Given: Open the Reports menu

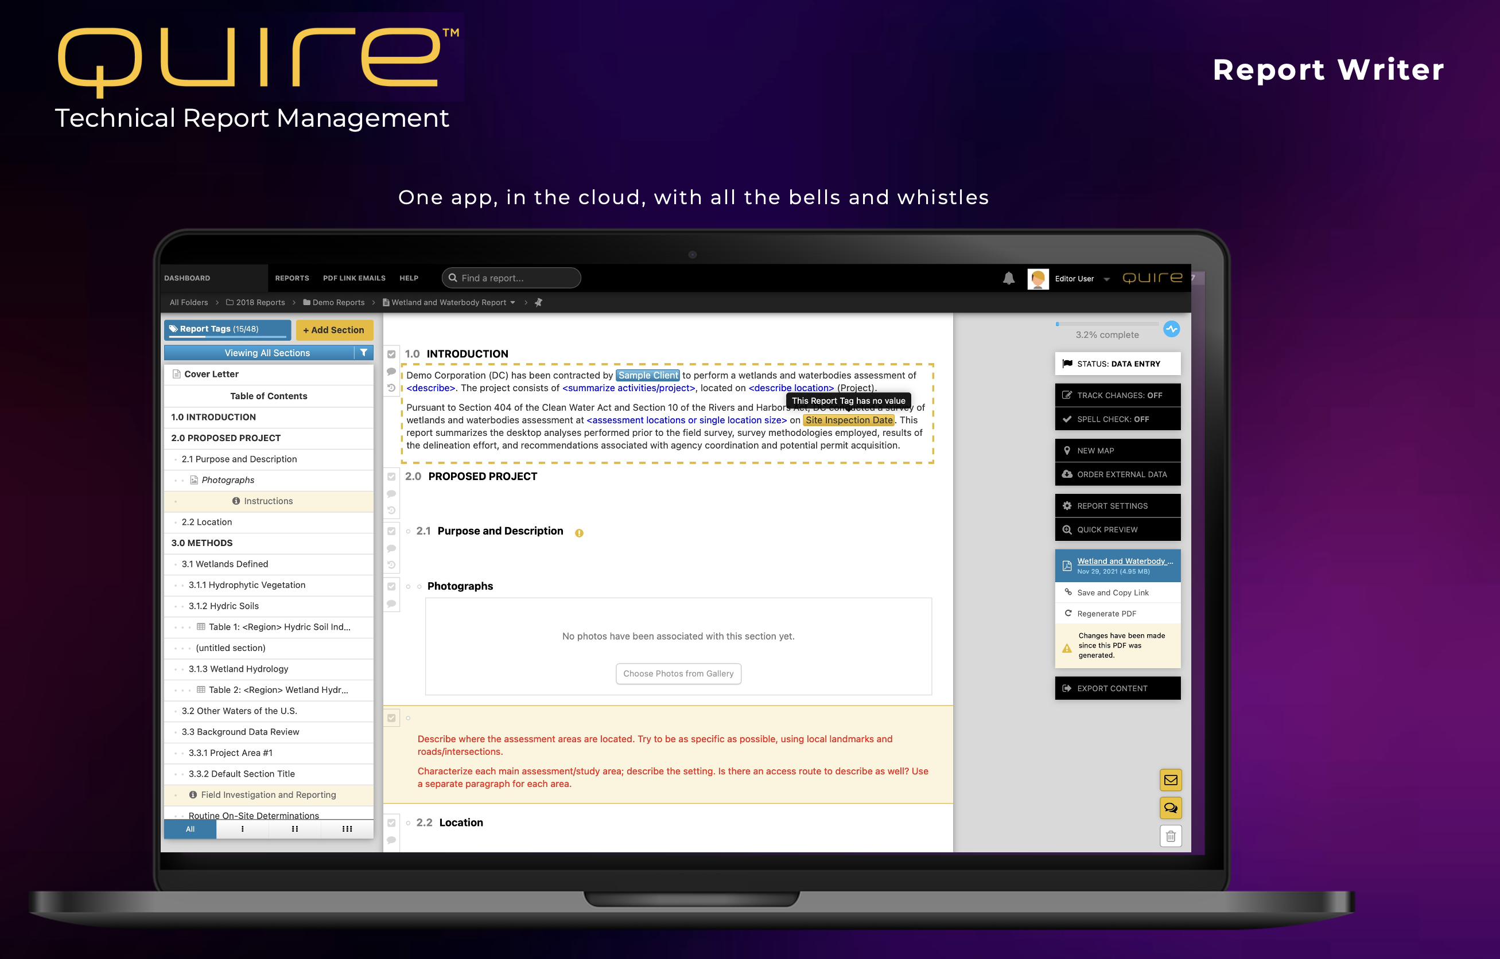Looking at the screenshot, I should click(292, 278).
